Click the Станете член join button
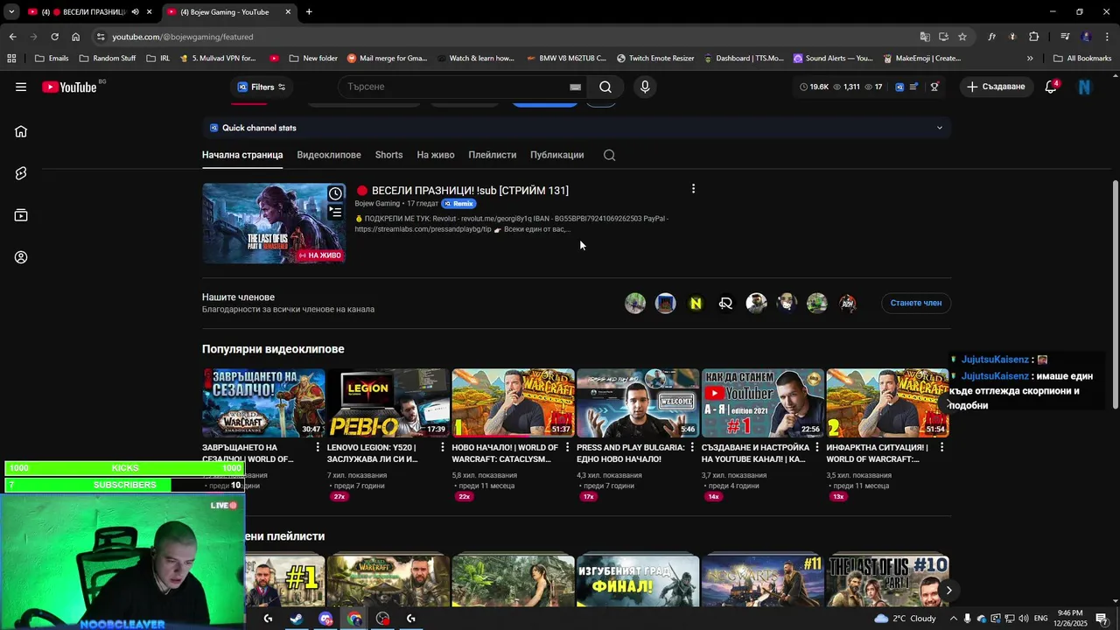The image size is (1120, 630). coord(915,303)
